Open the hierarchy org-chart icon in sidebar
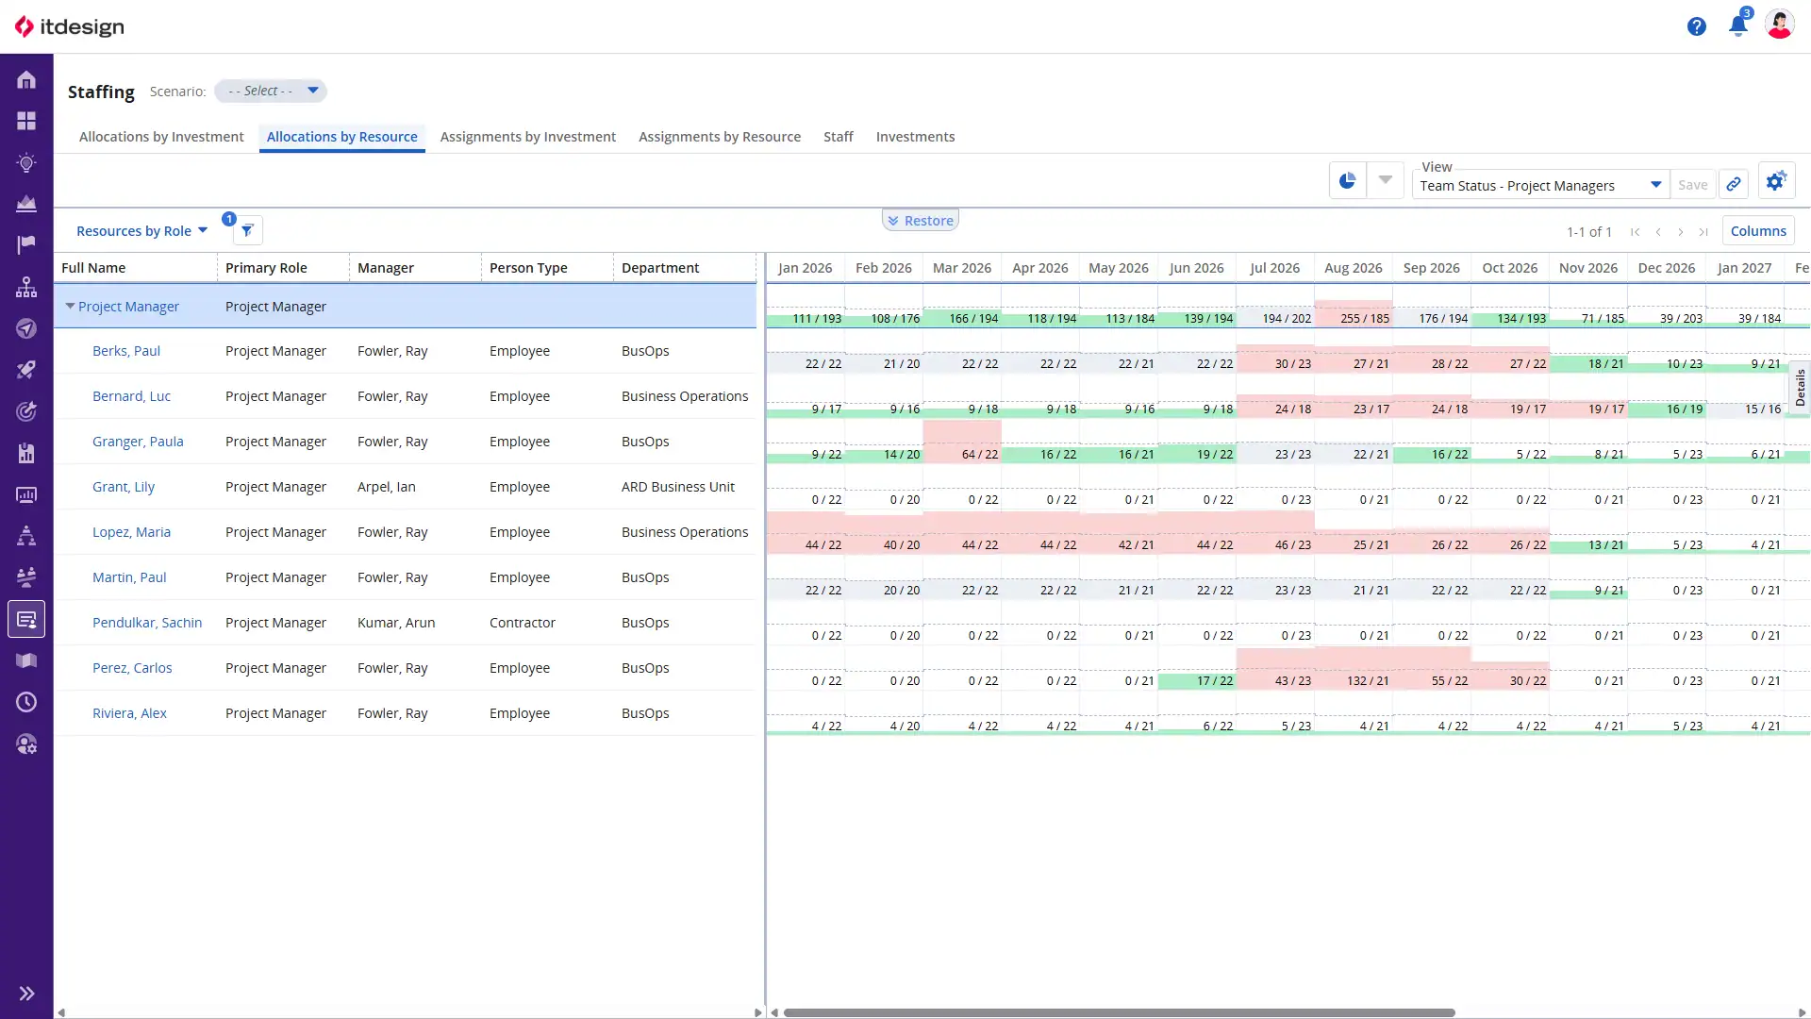1811x1019 pixels. (x=26, y=287)
